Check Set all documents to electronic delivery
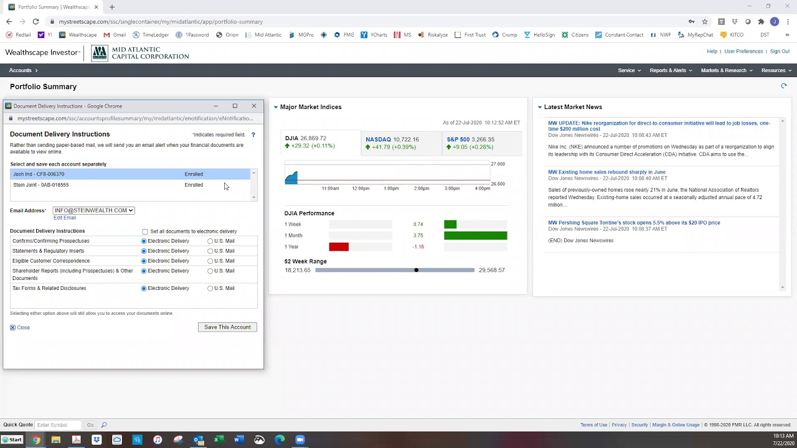The width and height of the screenshot is (797, 448). tap(145, 231)
